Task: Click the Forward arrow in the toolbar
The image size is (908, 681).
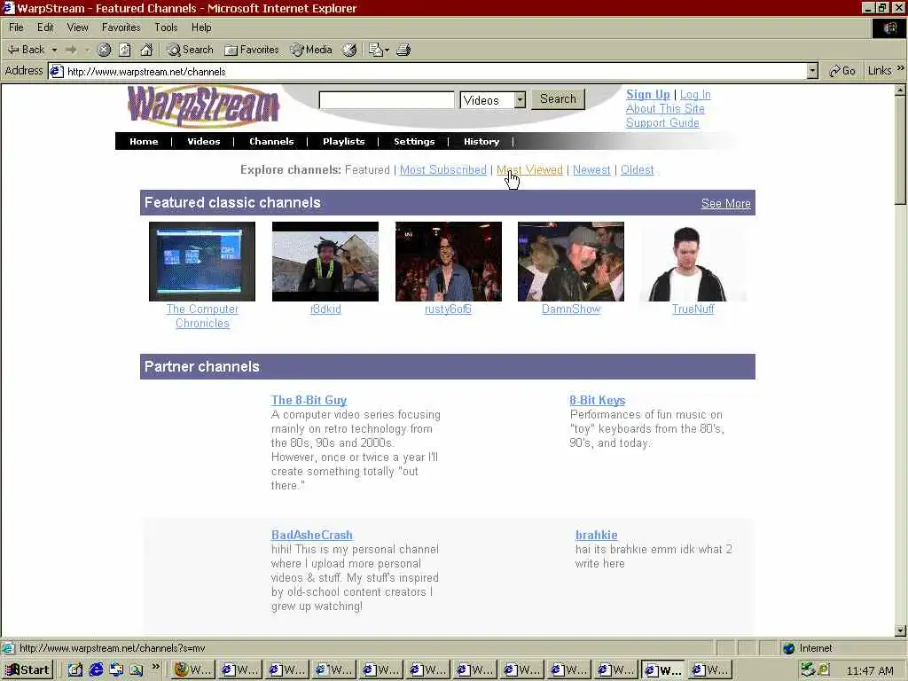Action: pyautogui.click(x=71, y=50)
